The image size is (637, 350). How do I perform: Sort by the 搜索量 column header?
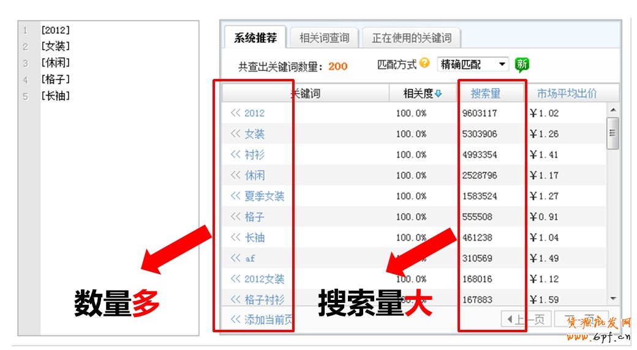[x=485, y=94]
